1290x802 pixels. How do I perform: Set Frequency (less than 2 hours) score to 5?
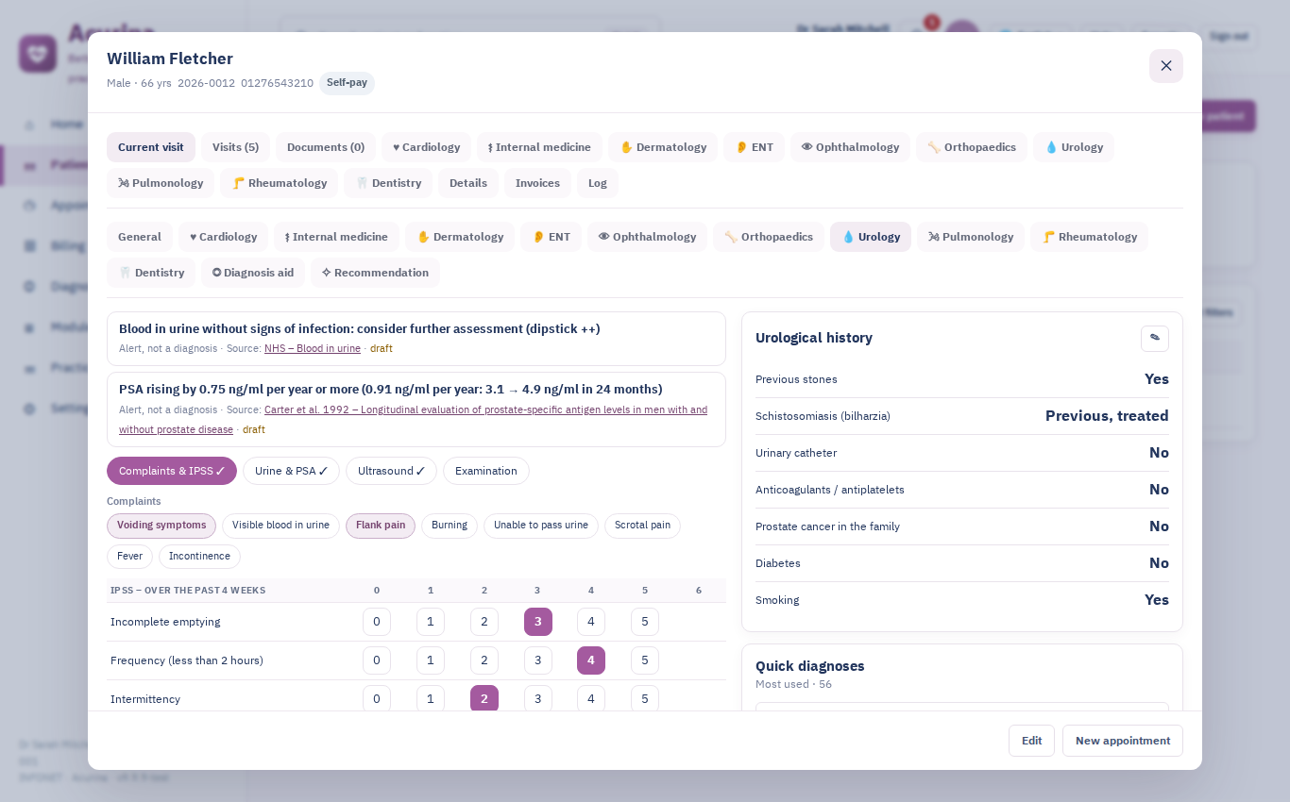(645, 660)
